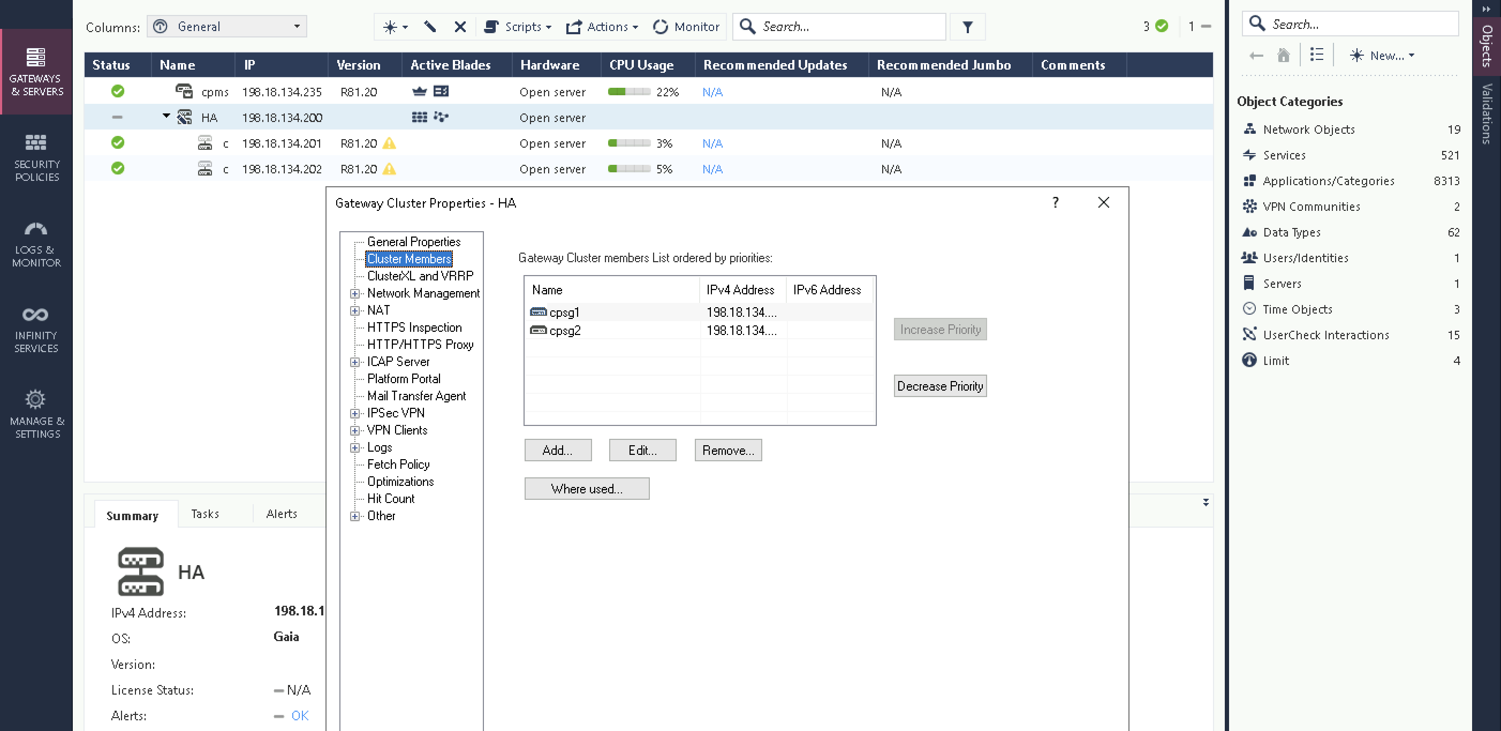Screen dimensions: 1501x731
Task: Click the Decrease Priority button
Action: (939, 386)
